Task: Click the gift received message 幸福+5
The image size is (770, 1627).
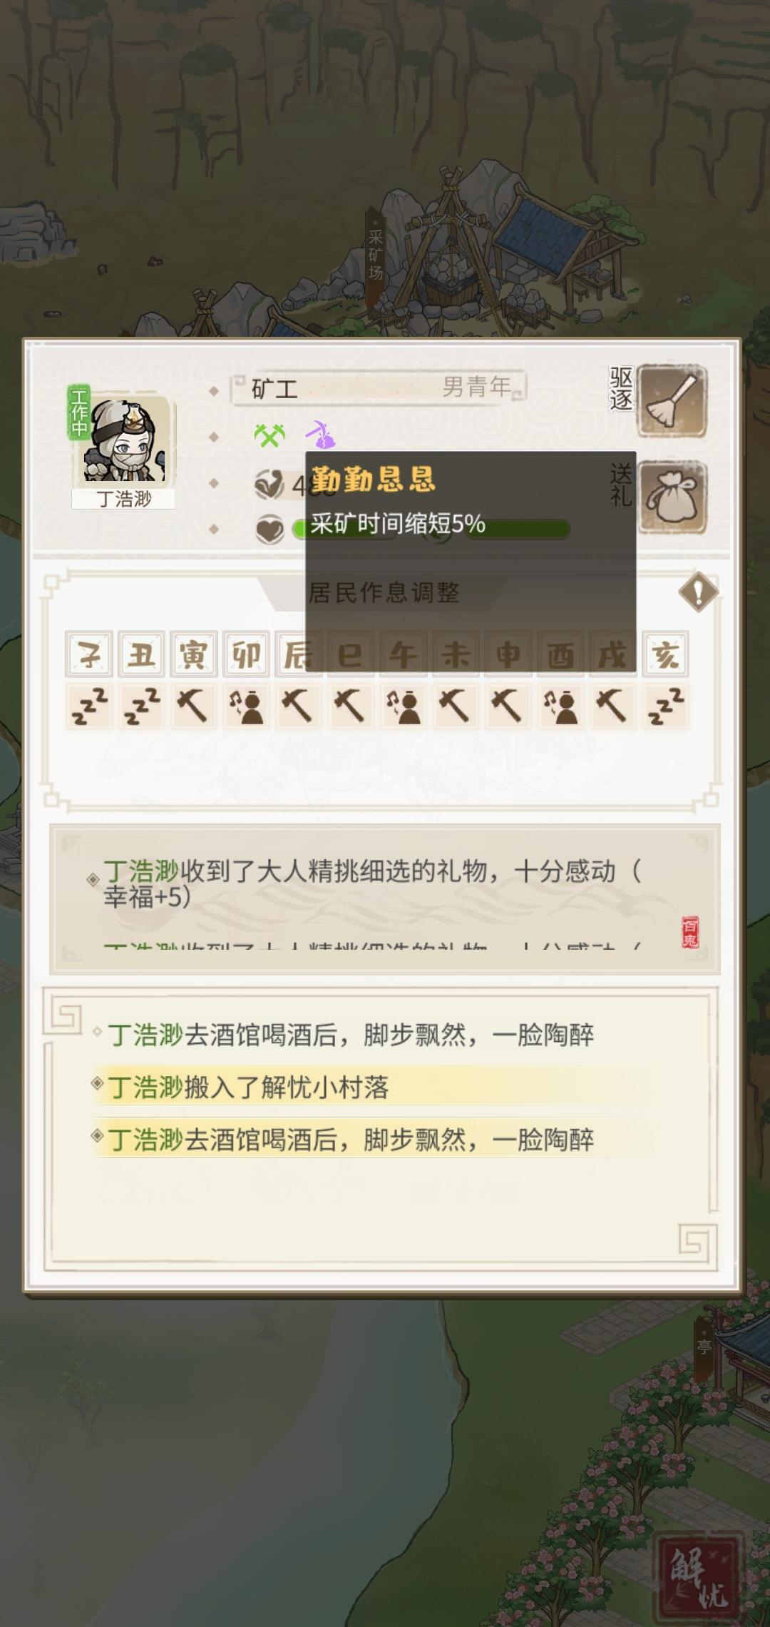Action: [x=371, y=883]
